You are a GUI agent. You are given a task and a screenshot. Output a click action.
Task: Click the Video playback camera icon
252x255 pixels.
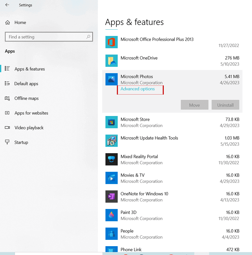[7, 127]
